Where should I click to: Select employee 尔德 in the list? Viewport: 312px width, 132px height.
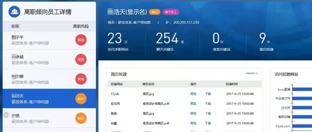click(49, 79)
